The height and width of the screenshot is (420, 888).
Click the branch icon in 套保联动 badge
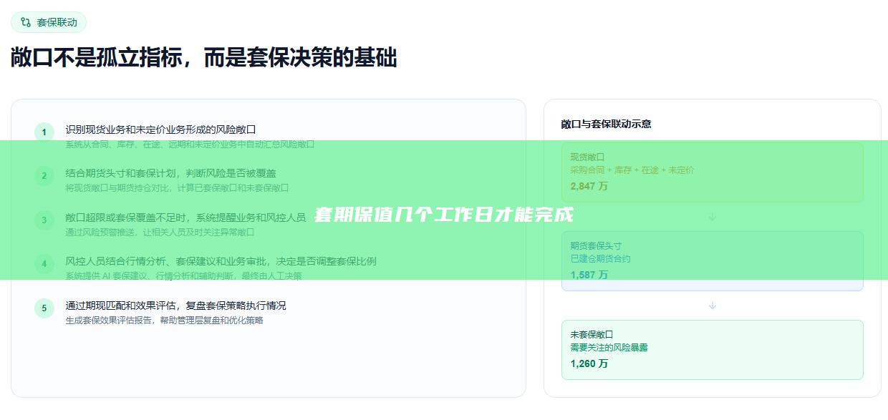[x=26, y=22]
